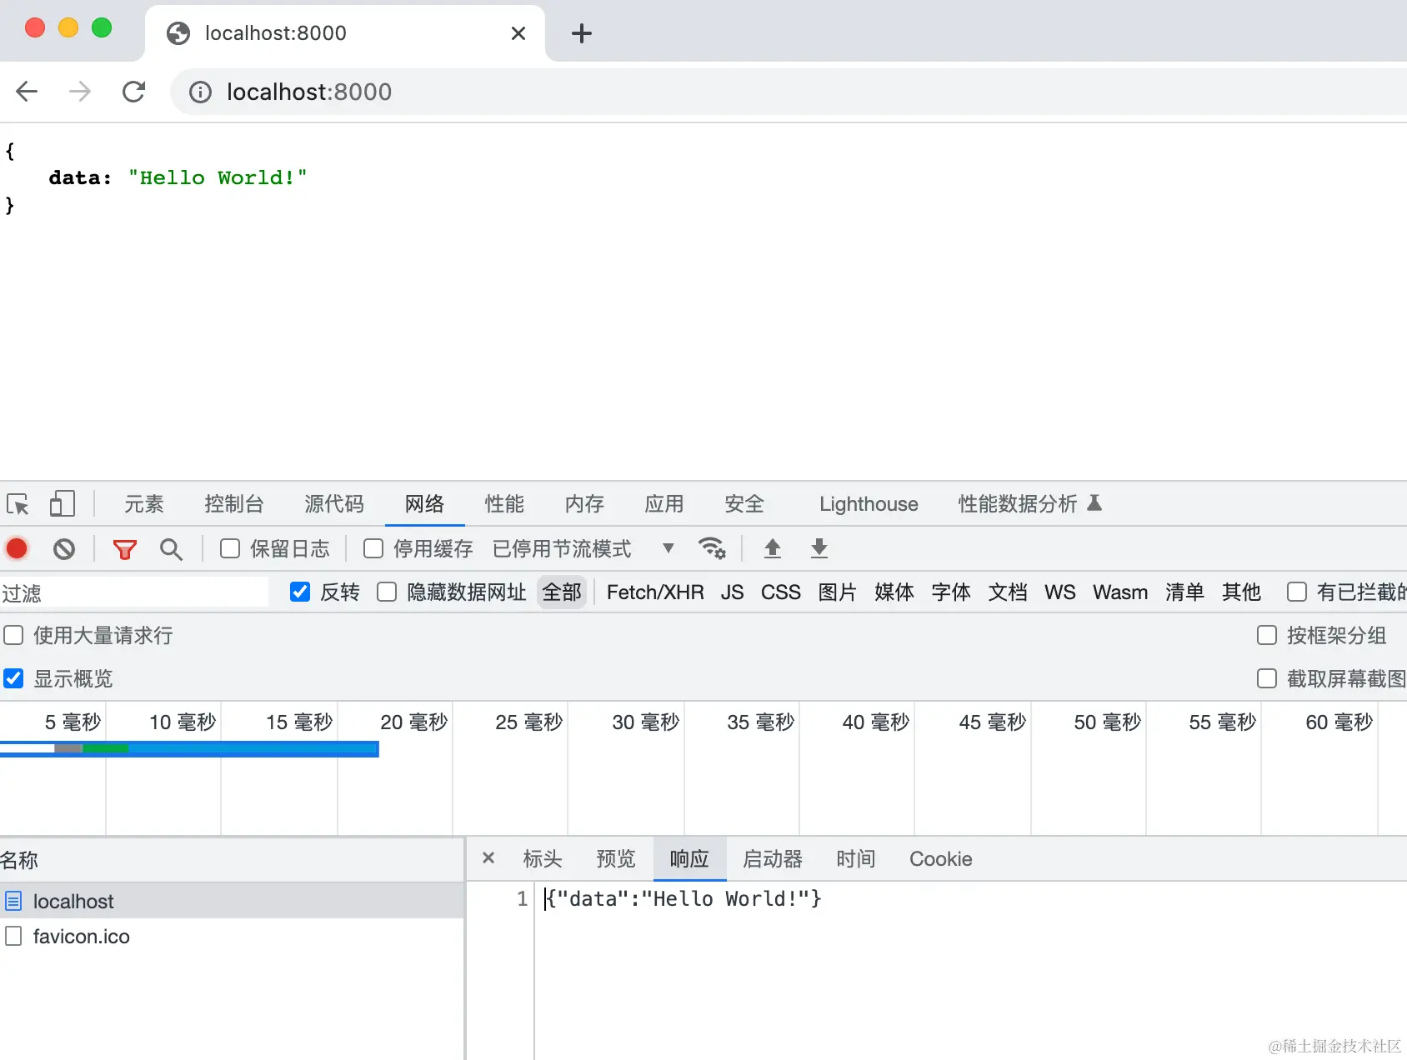Filter requests by 字体 type
Viewport: 1407px width, 1060px height.
(951, 592)
